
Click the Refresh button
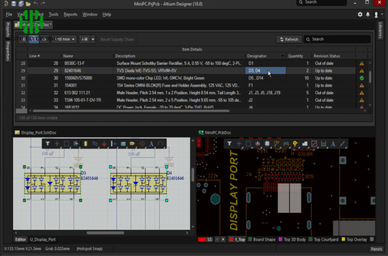point(289,39)
